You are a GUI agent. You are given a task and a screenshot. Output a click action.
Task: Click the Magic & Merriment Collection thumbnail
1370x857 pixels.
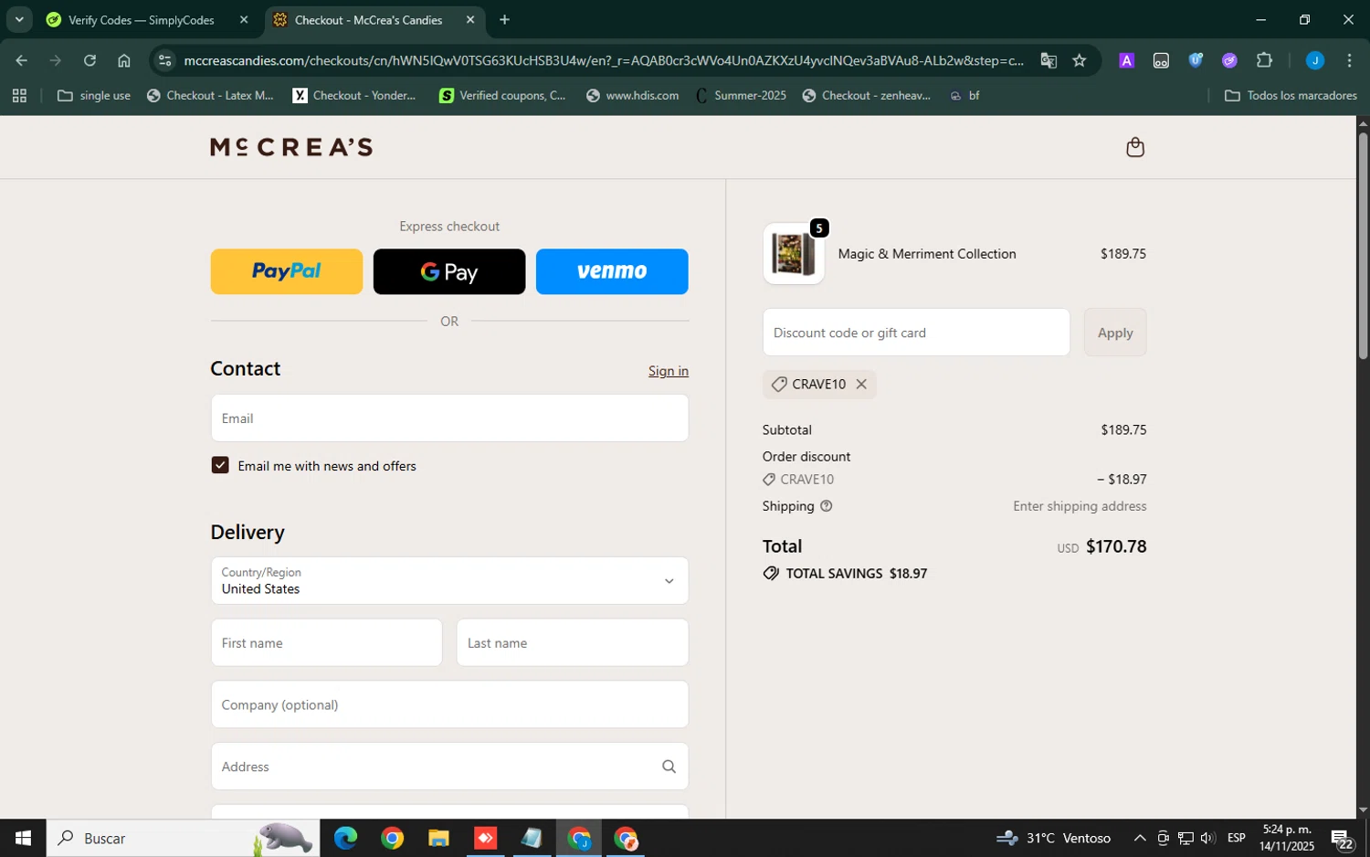794,254
